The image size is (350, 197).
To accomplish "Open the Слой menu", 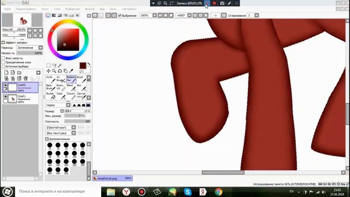I will 57,9.
